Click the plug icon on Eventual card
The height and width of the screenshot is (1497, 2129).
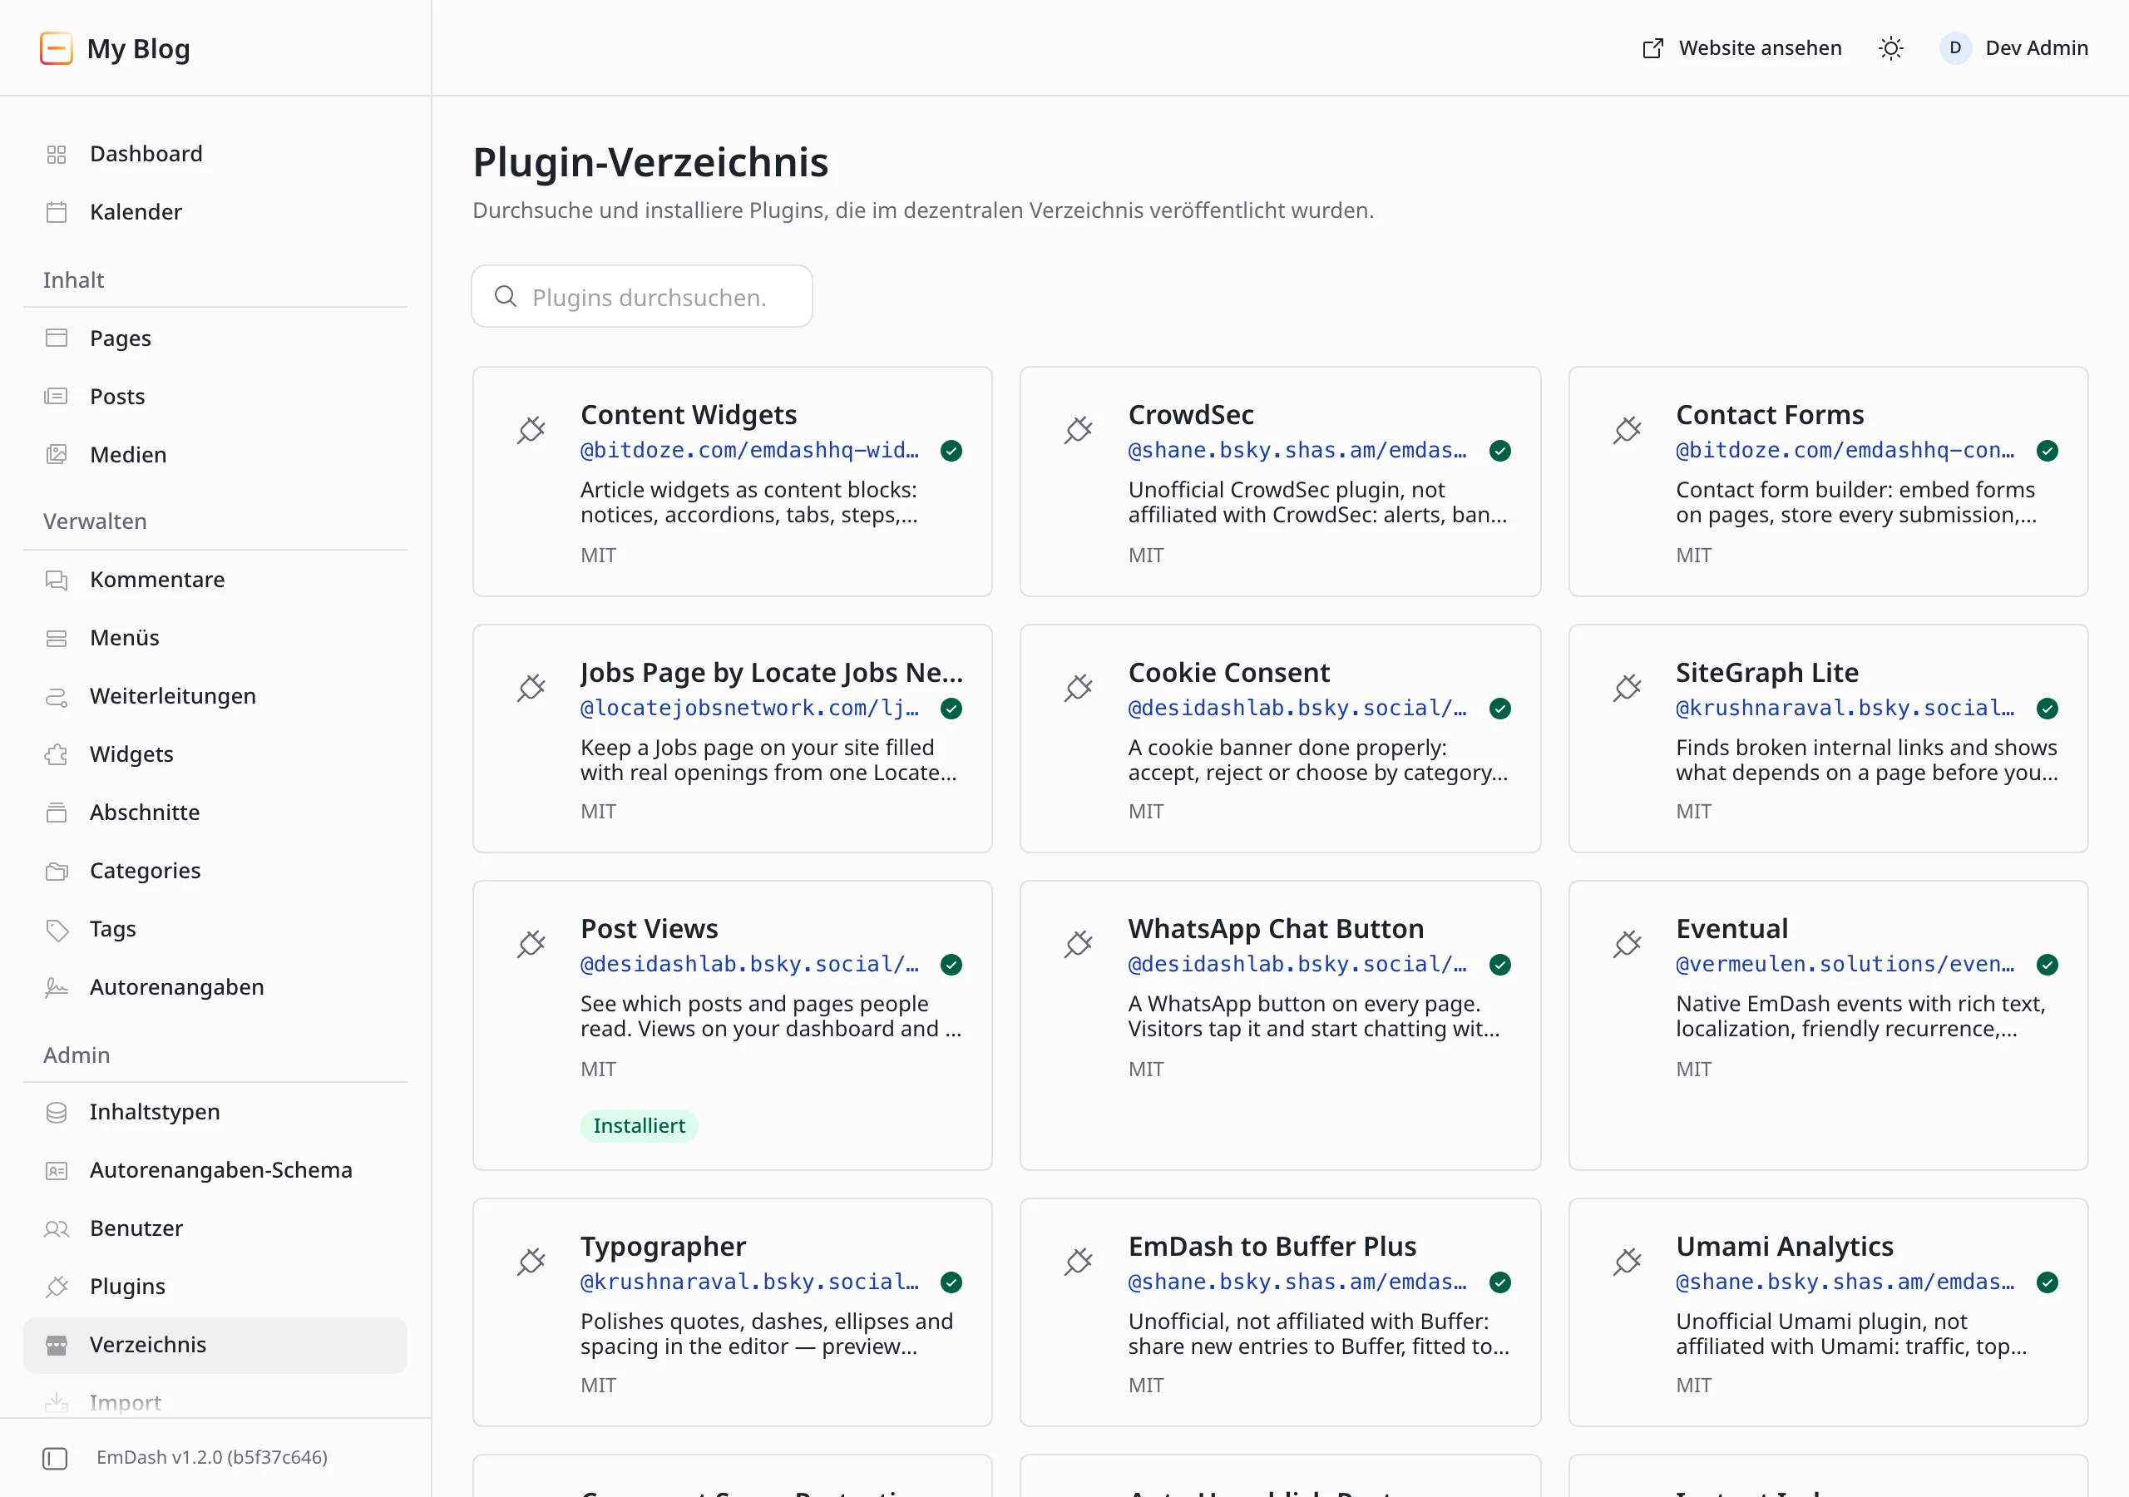1627,943
